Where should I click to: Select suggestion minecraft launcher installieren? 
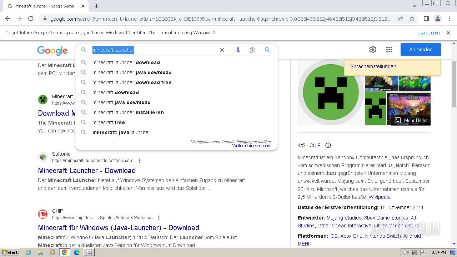(176, 112)
